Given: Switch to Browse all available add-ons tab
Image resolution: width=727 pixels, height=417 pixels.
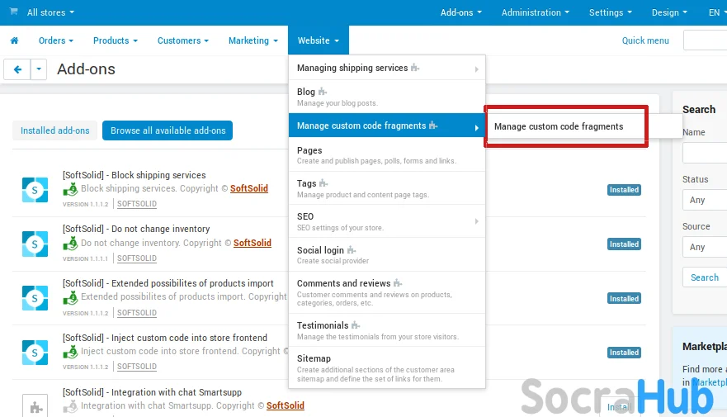Looking at the screenshot, I should 168,130.
